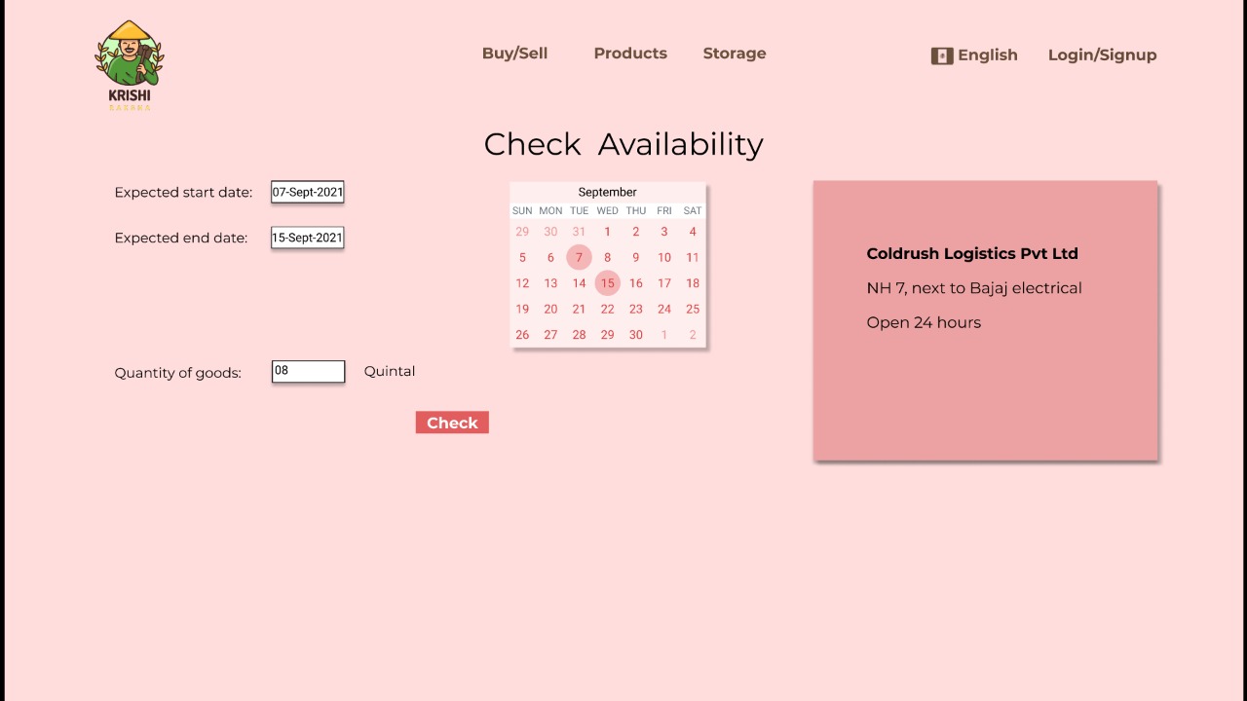Pick the first-row faded date 29
This screenshot has height=701, width=1247.
coord(522,232)
